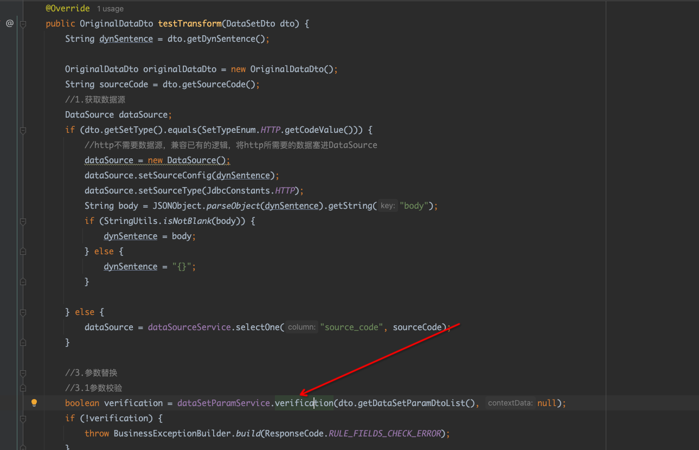Collapse the else block calling dataSourceService.selectOne
Viewport: 699px width, 450px height.
(x=23, y=312)
